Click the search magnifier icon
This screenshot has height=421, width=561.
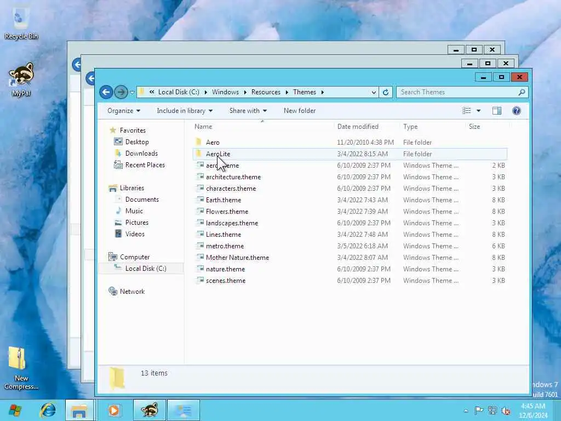(x=522, y=92)
